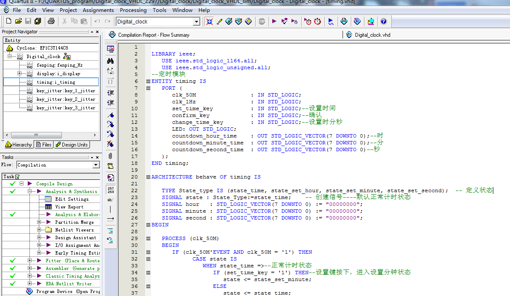Toggle line numbers icon 267/268
This screenshot has height=296, width=510.
(x=111, y=189)
